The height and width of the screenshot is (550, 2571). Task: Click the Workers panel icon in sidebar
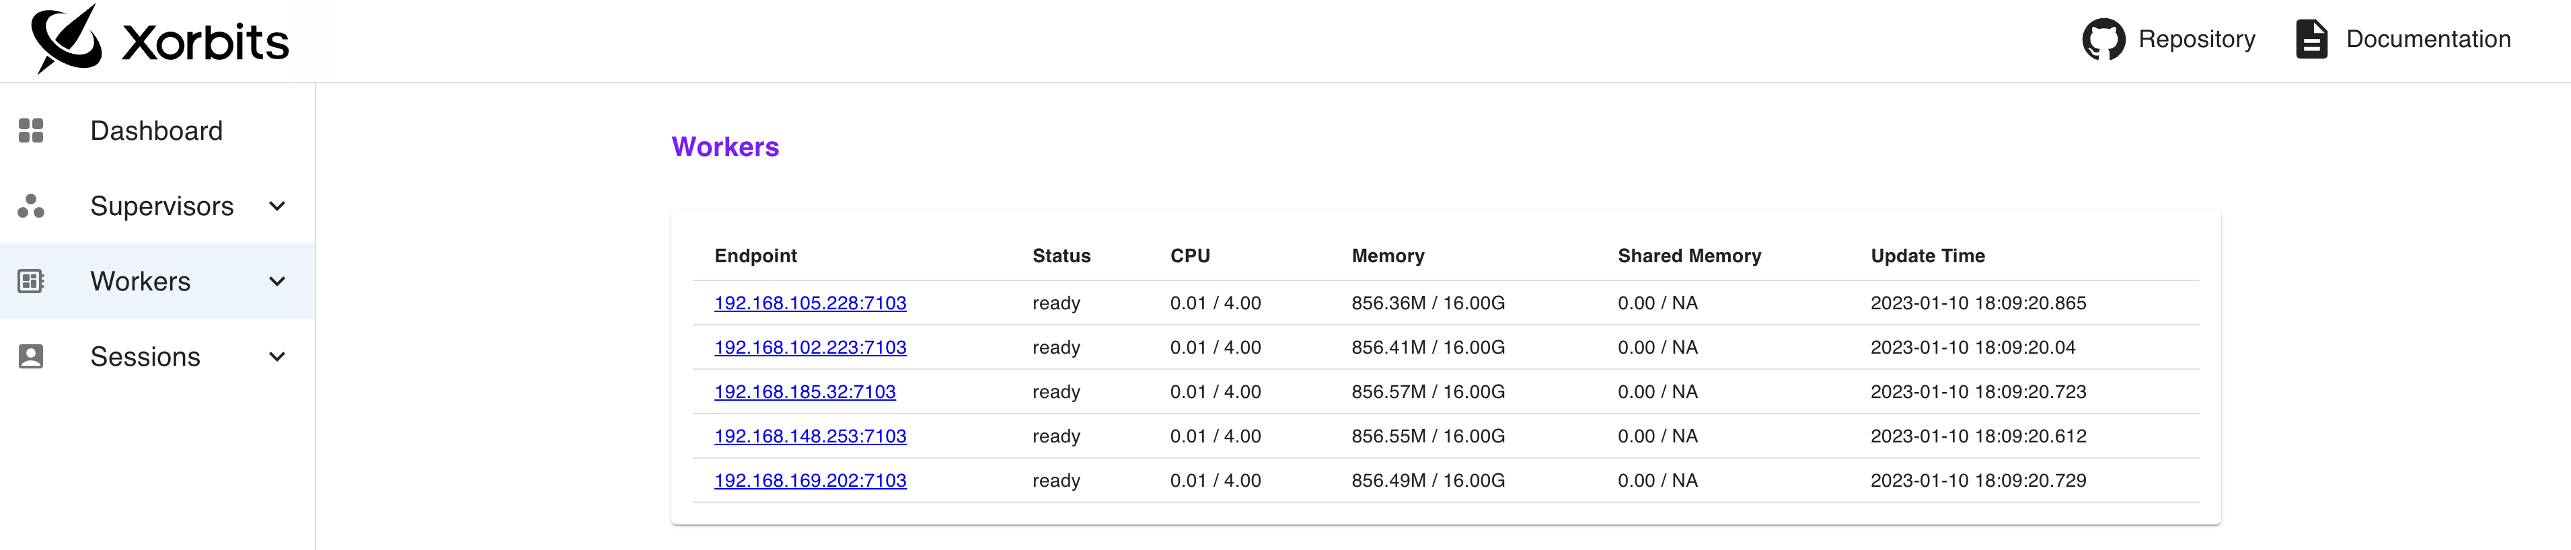pyautogui.click(x=31, y=282)
